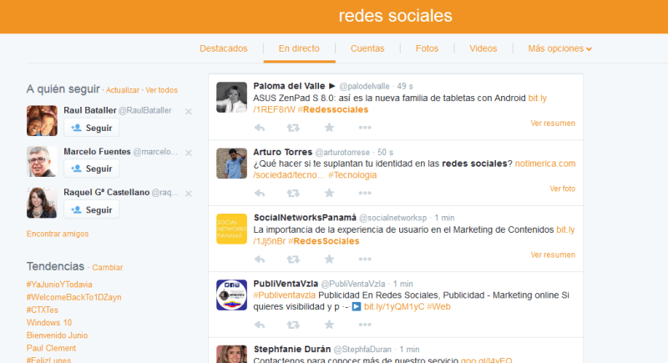Screen dimensions: 668x363
Task: Open Ver todos suggestions link
Action: point(161,90)
